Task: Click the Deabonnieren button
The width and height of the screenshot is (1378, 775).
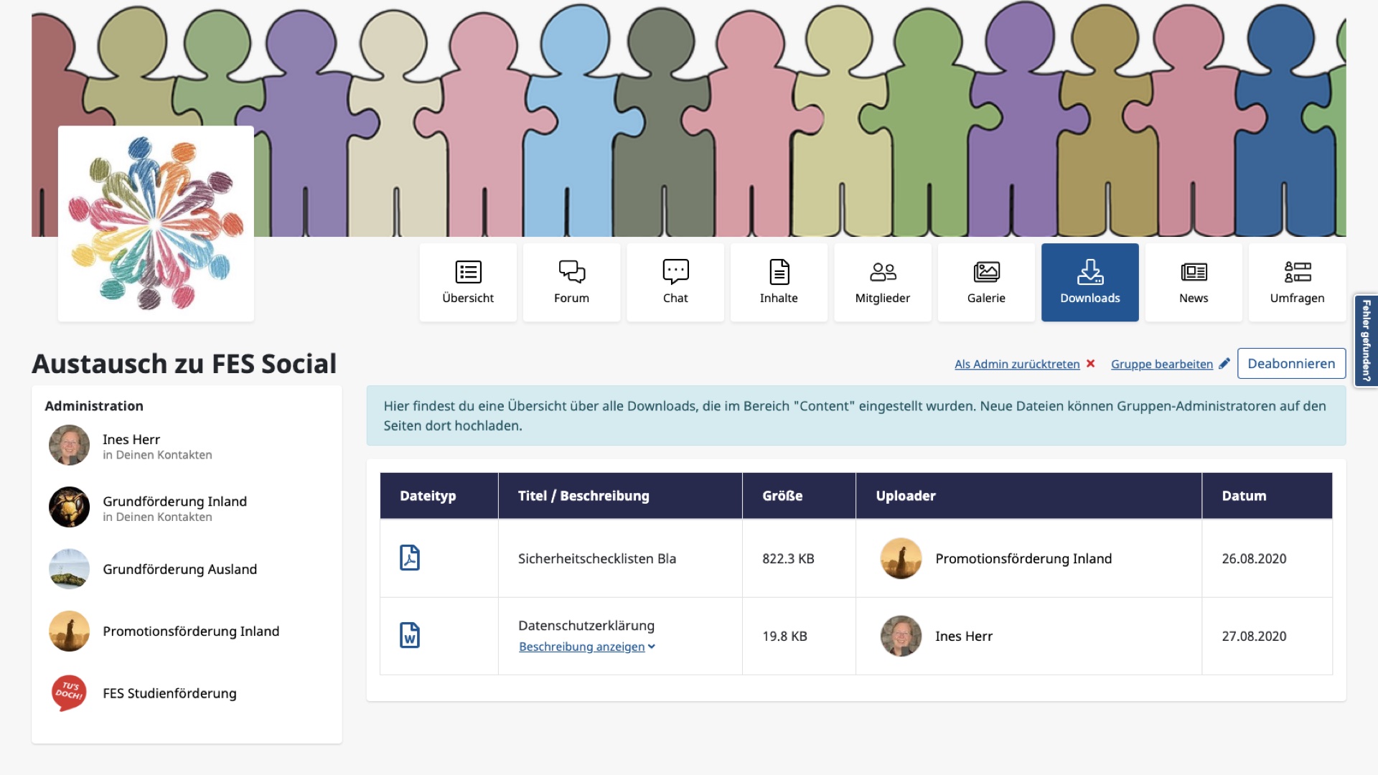Action: pyautogui.click(x=1291, y=363)
